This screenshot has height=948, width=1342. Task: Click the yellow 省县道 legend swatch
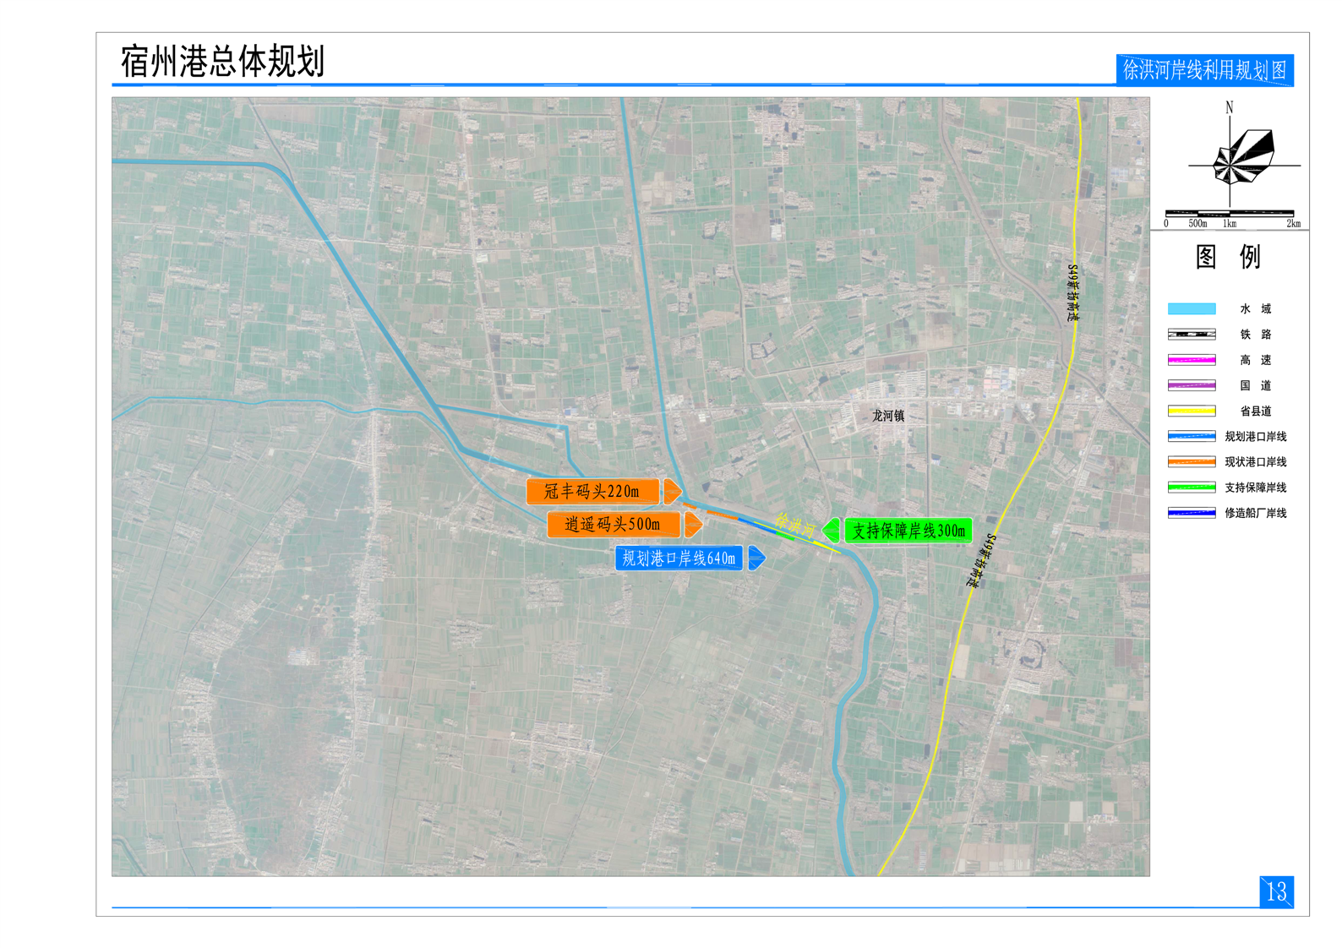(x=1191, y=411)
